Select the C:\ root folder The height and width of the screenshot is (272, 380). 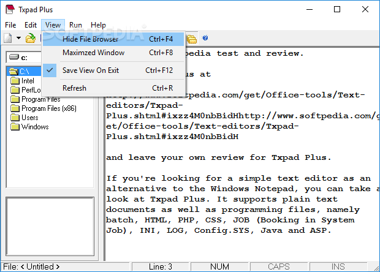click(25, 72)
